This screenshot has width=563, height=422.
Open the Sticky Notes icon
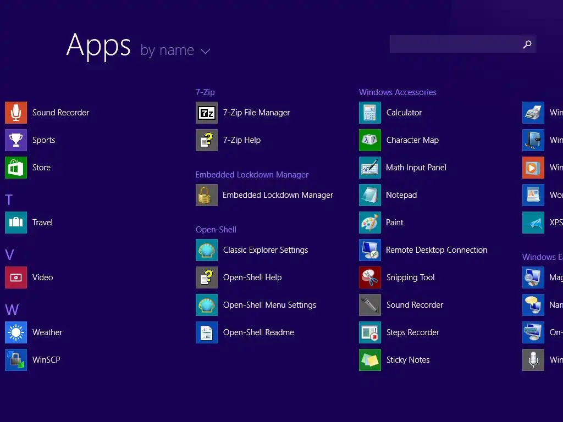pyautogui.click(x=370, y=360)
